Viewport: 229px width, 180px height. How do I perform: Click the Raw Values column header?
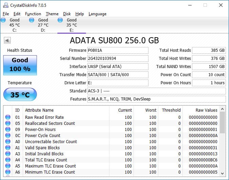[x=201, y=110]
